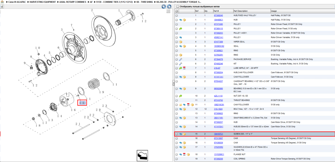This screenshot has height=162, width=335.
Task: Click the wrench icon for KIT 87400246
Action: click(181, 64)
